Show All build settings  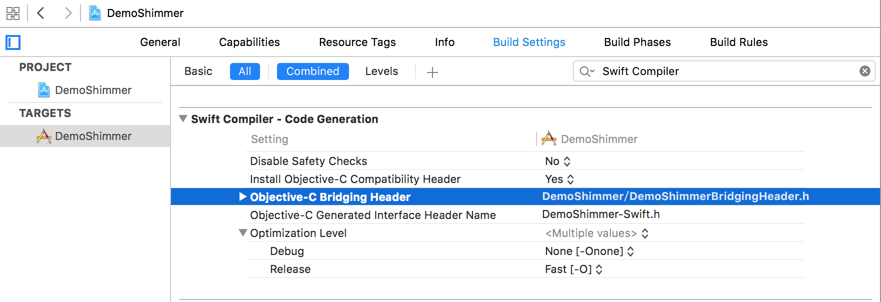tap(245, 71)
